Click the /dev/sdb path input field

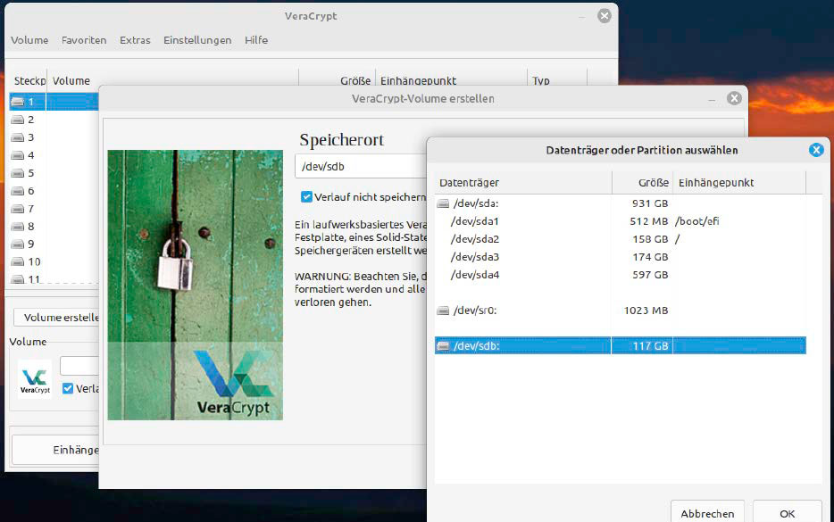click(x=361, y=166)
